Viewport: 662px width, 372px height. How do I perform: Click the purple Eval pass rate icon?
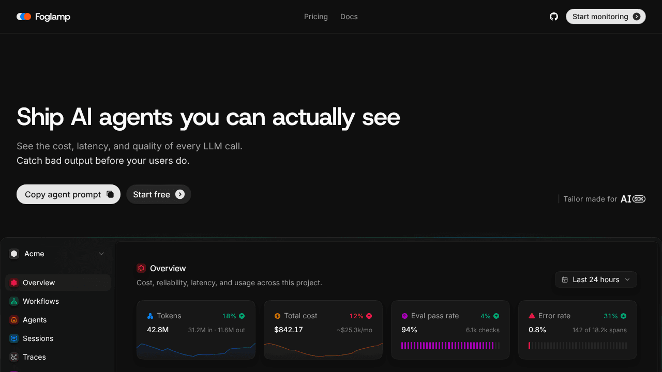(x=404, y=316)
